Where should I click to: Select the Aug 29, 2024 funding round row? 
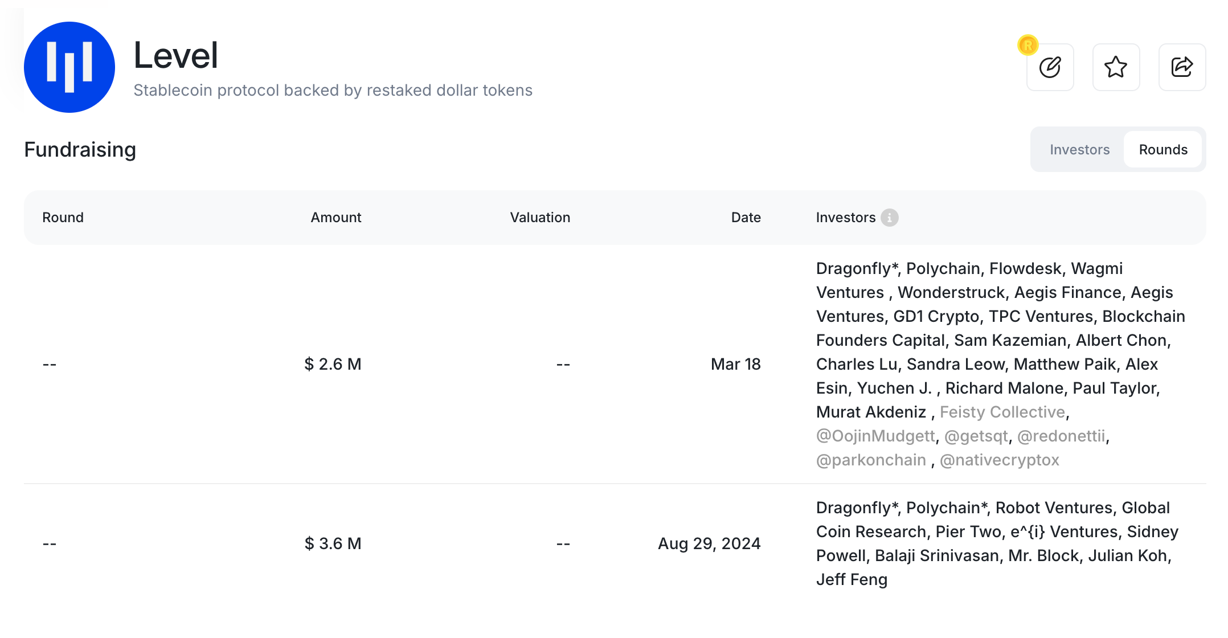[615, 543]
